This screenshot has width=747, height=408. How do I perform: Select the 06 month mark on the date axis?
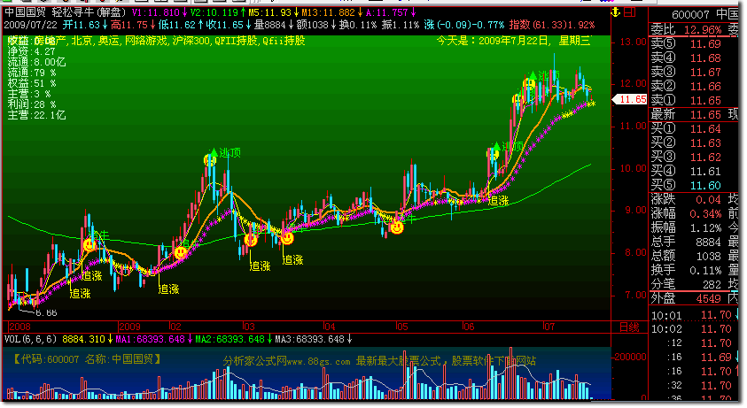coord(468,327)
